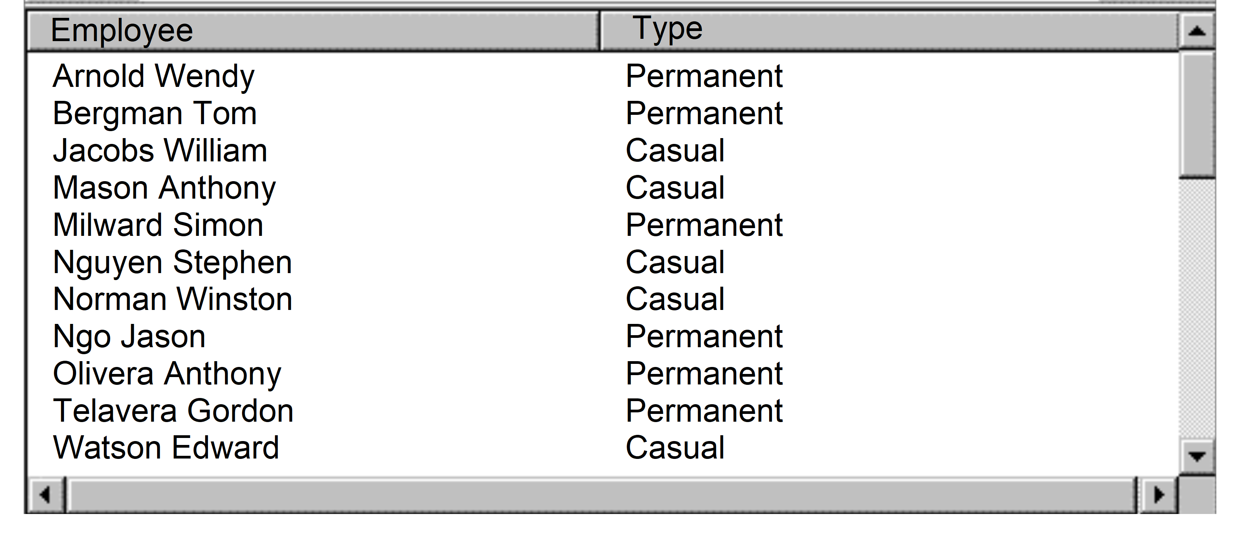Image resolution: width=1240 pixels, height=533 pixels.
Task: Sort list by Employee column header
Action: click(313, 31)
